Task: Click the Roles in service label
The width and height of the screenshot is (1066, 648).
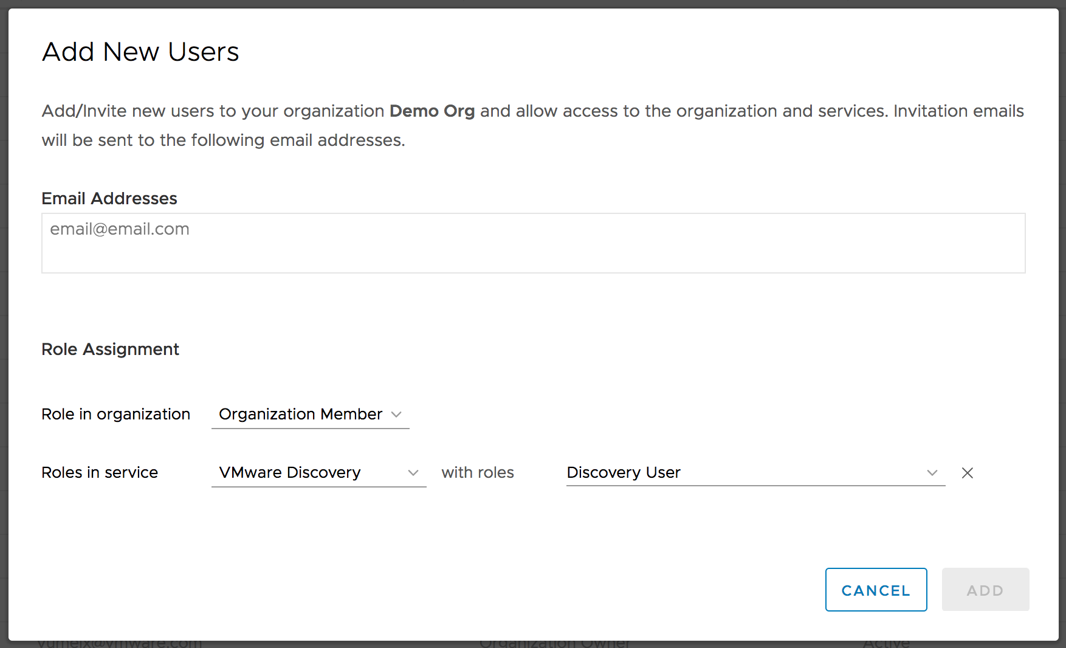Action: (x=100, y=473)
